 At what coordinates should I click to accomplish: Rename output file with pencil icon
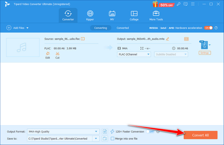pos(167,39)
